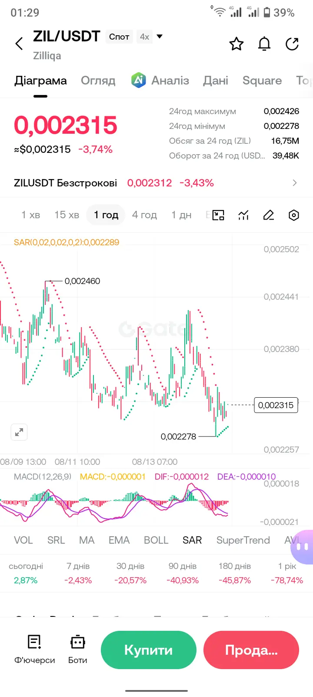Viewport: 313px width, 697px height.
Task: Switch to the Діаграма tab
Action: point(40,81)
